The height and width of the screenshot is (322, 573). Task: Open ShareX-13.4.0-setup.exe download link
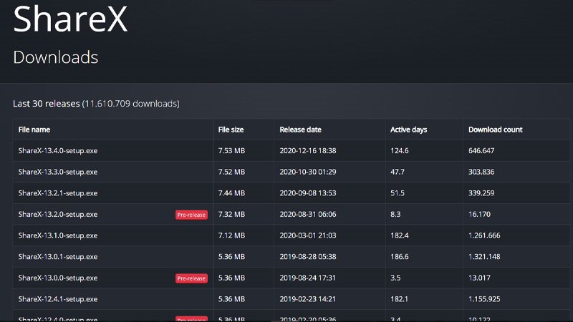[x=58, y=151]
